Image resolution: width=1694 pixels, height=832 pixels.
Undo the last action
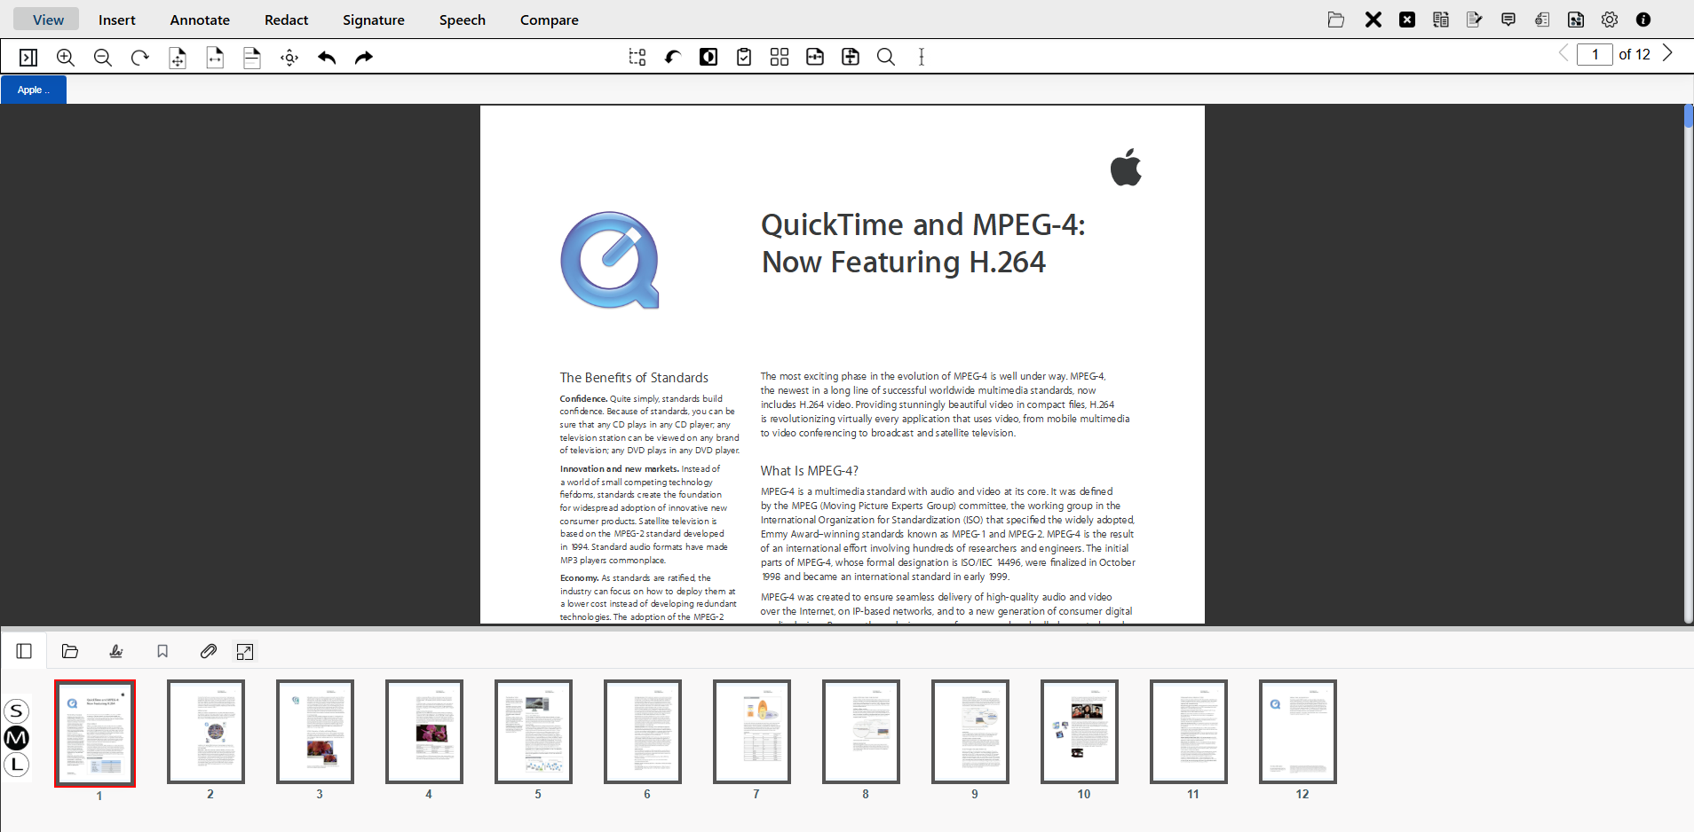(x=326, y=57)
